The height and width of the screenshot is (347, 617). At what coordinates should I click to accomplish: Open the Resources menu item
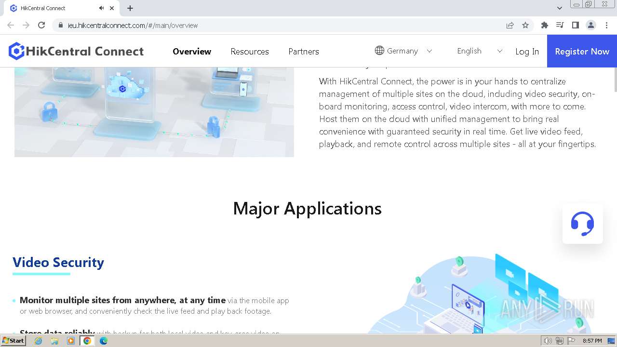pos(250,51)
